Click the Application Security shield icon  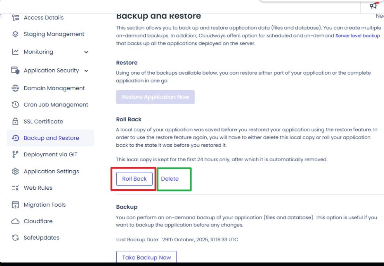15,71
